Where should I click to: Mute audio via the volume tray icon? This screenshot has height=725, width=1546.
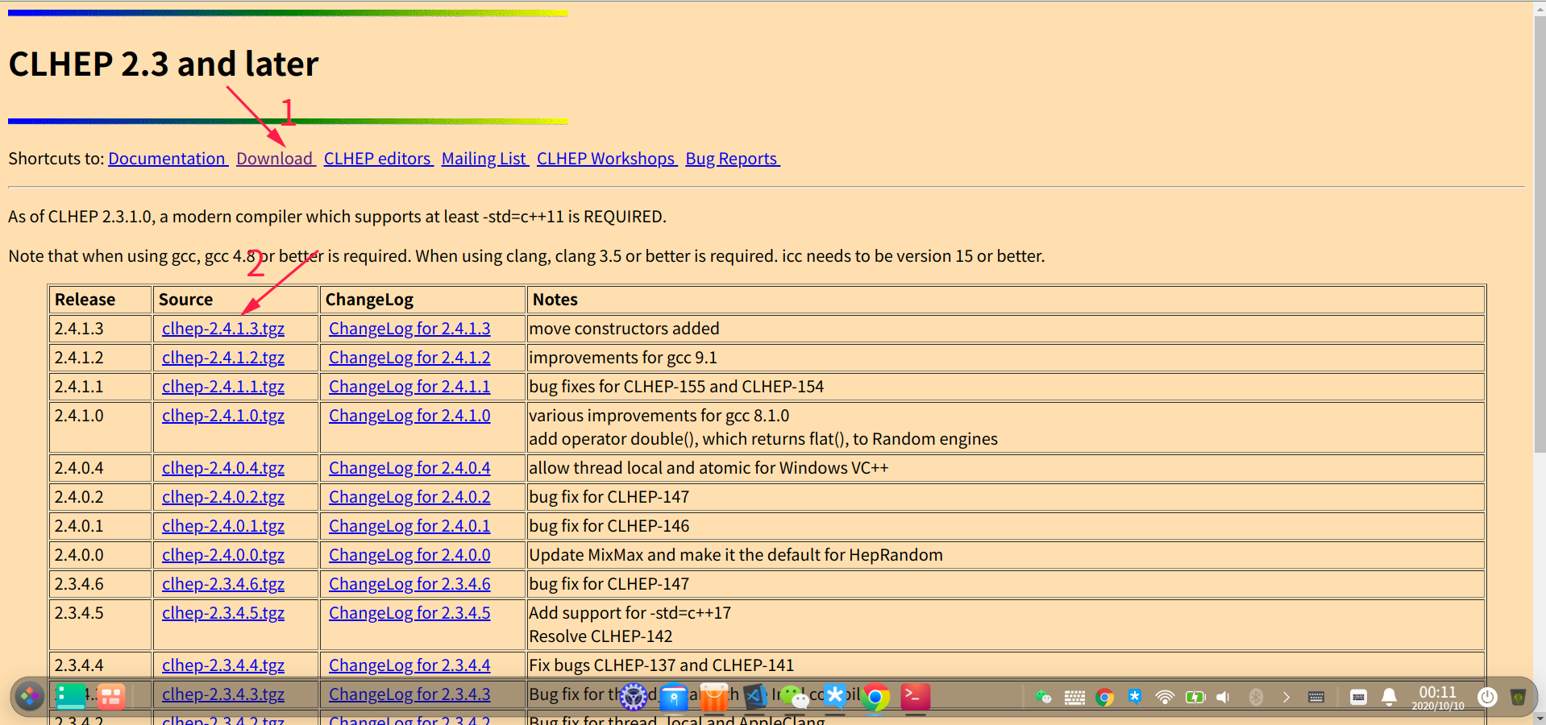click(1223, 696)
